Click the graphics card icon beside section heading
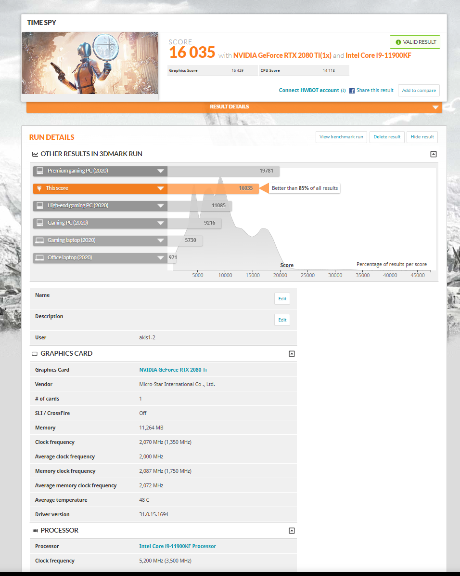 [35, 354]
